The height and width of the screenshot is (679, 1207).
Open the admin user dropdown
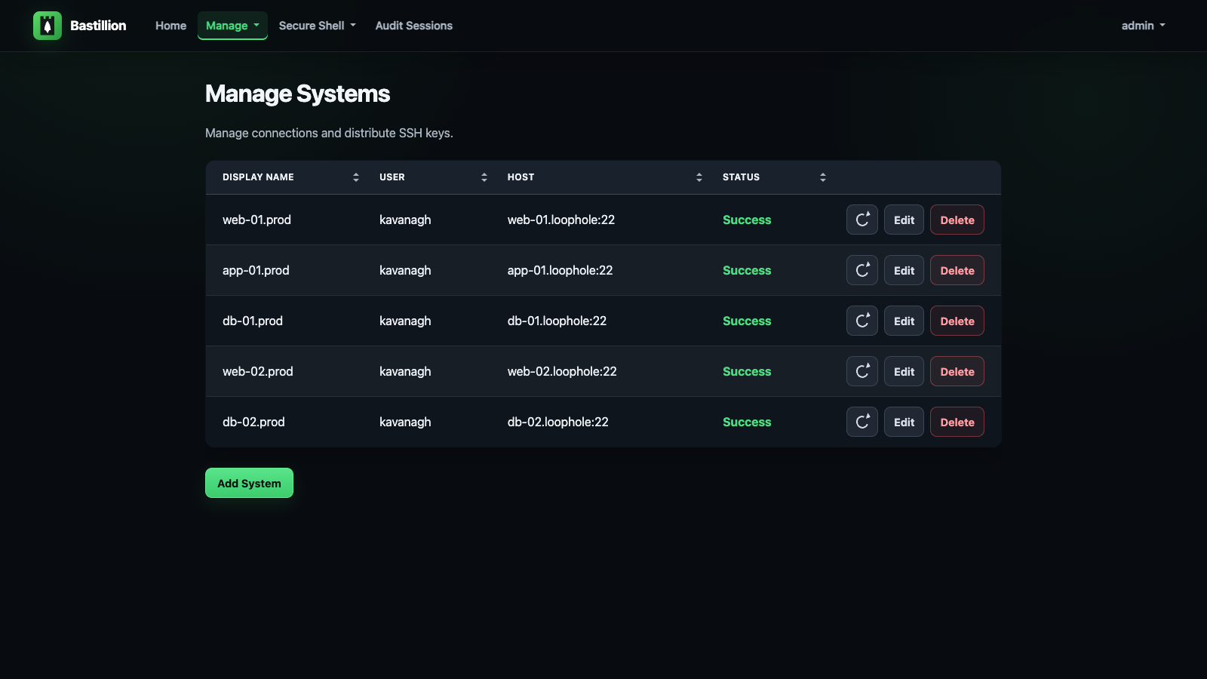[1143, 26]
